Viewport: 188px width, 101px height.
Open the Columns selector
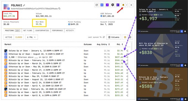click(x=114, y=37)
